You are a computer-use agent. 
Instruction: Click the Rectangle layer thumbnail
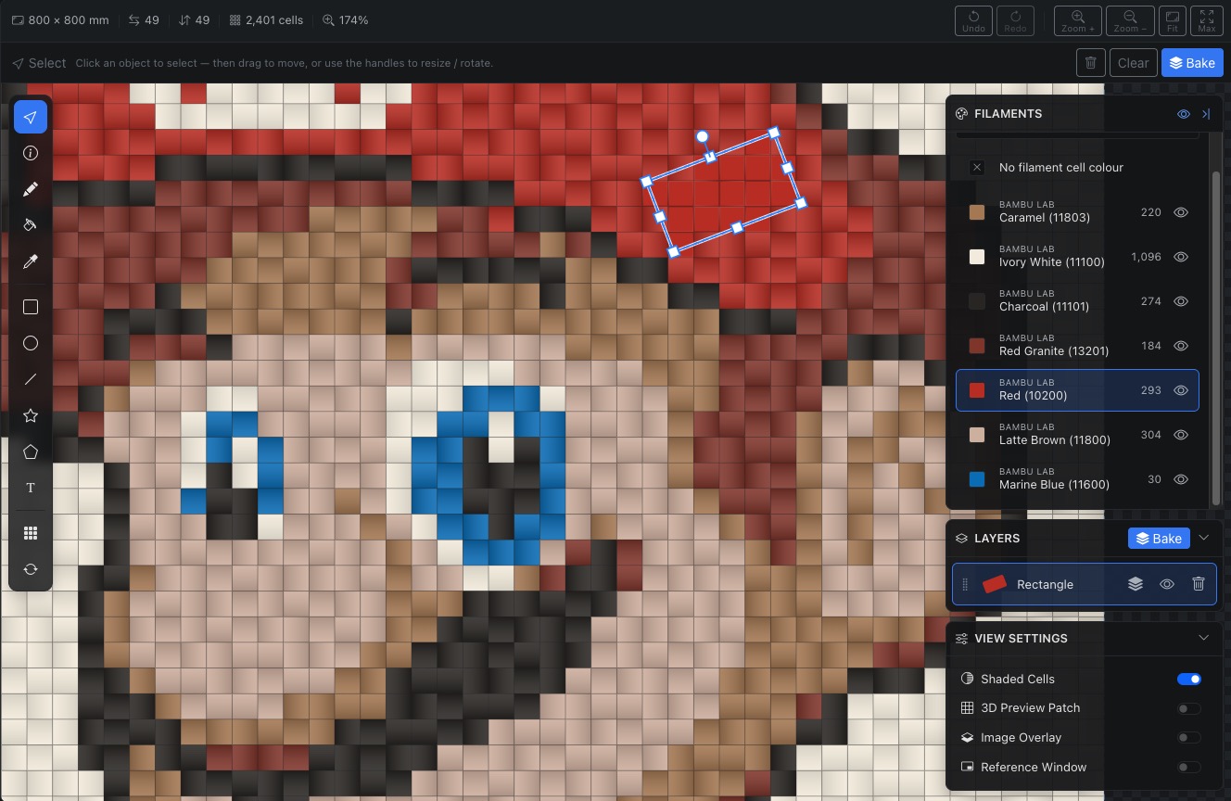pyautogui.click(x=995, y=584)
